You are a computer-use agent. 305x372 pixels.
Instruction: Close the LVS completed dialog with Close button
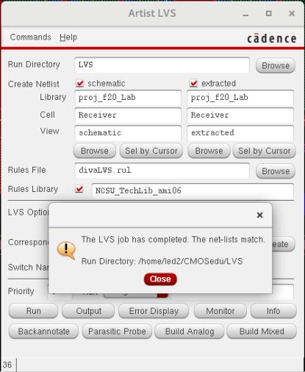[x=160, y=279]
